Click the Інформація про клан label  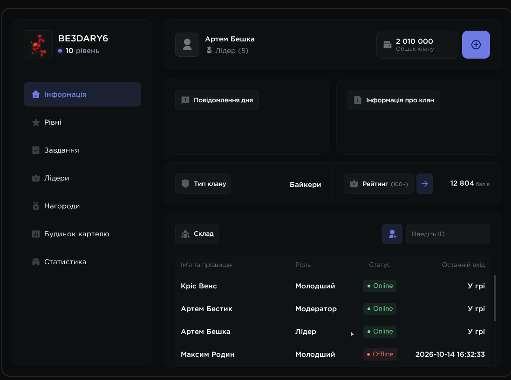click(x=394, y=100)
